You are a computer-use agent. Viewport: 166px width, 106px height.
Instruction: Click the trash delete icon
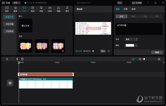tap(22, 59)
